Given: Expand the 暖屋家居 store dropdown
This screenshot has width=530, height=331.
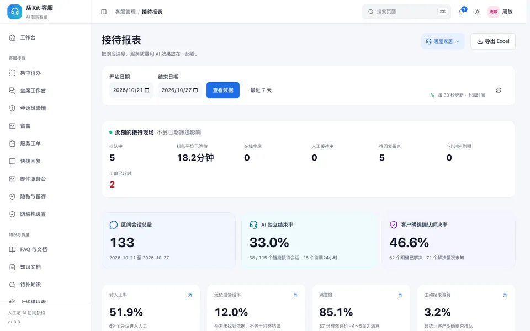Looking at the screenshot, I should 442,41.
